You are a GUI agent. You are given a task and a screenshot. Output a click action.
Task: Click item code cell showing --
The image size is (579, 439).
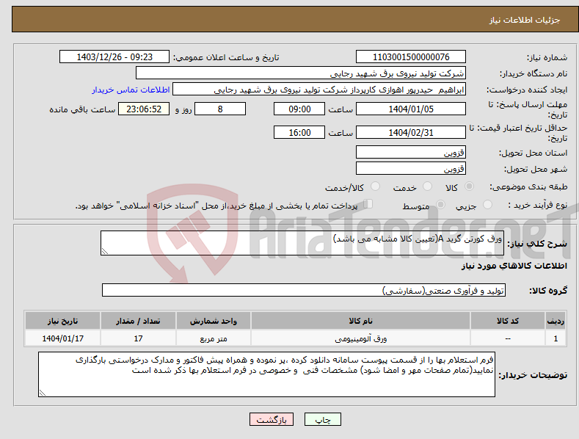pyautogui.click(x=507, y=338)
